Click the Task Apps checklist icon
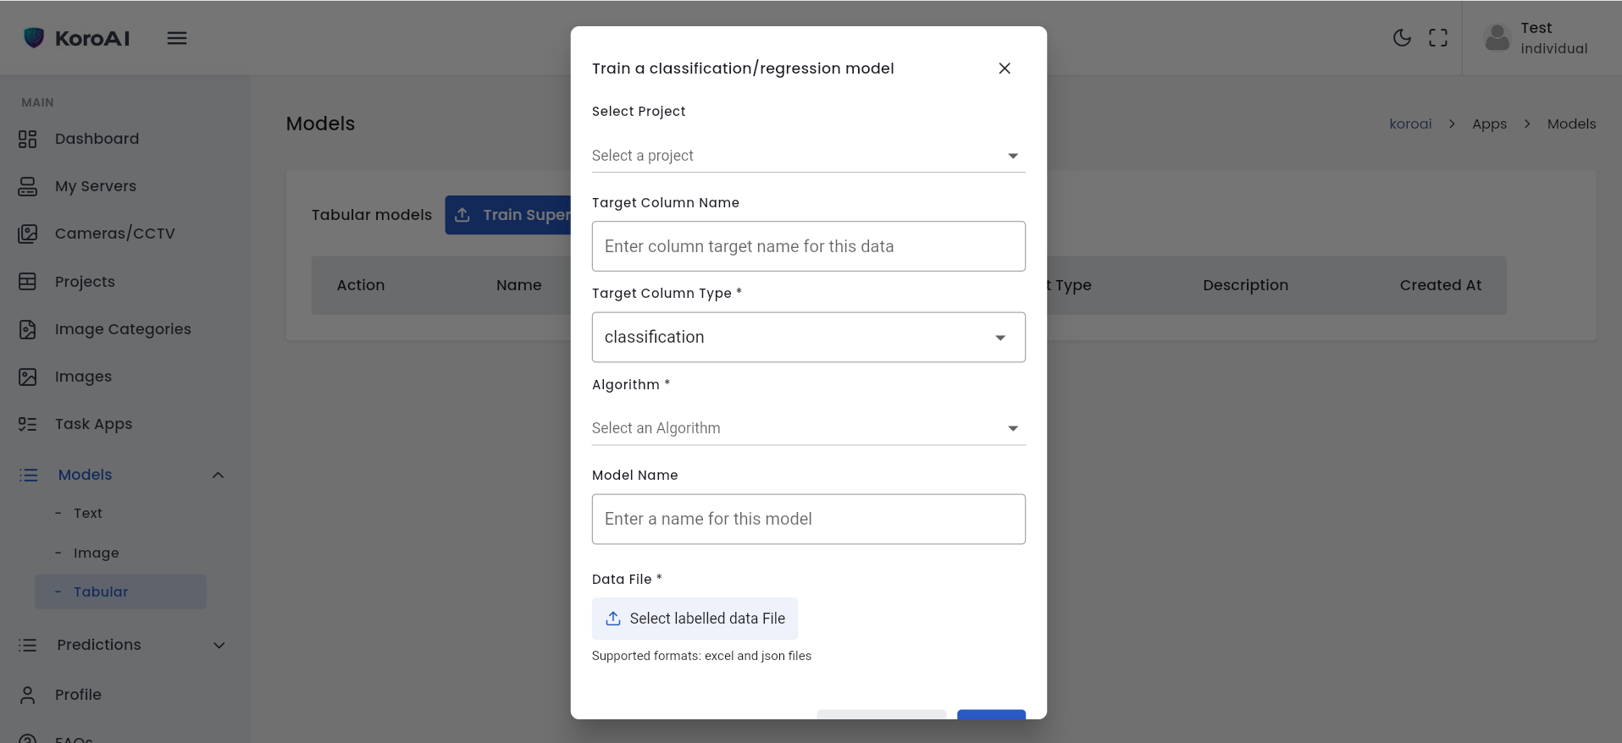 (x=28, y=424)
